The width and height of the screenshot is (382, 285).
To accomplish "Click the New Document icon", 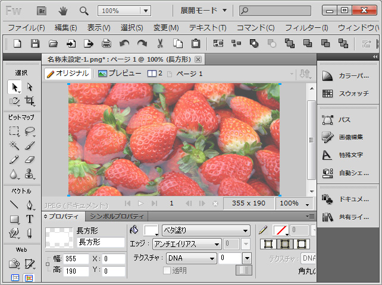I will (x=17, y=44).
